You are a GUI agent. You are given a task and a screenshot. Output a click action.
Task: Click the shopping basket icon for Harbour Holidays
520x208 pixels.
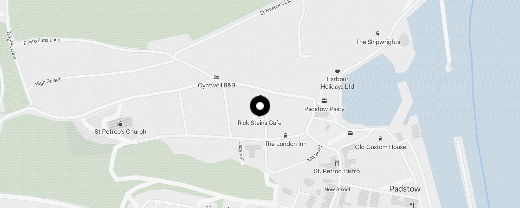point(337,71)
